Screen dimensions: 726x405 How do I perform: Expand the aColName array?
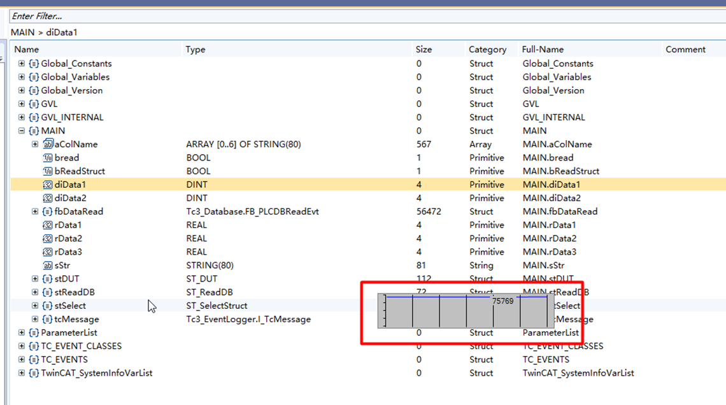[x=35, y=144]
